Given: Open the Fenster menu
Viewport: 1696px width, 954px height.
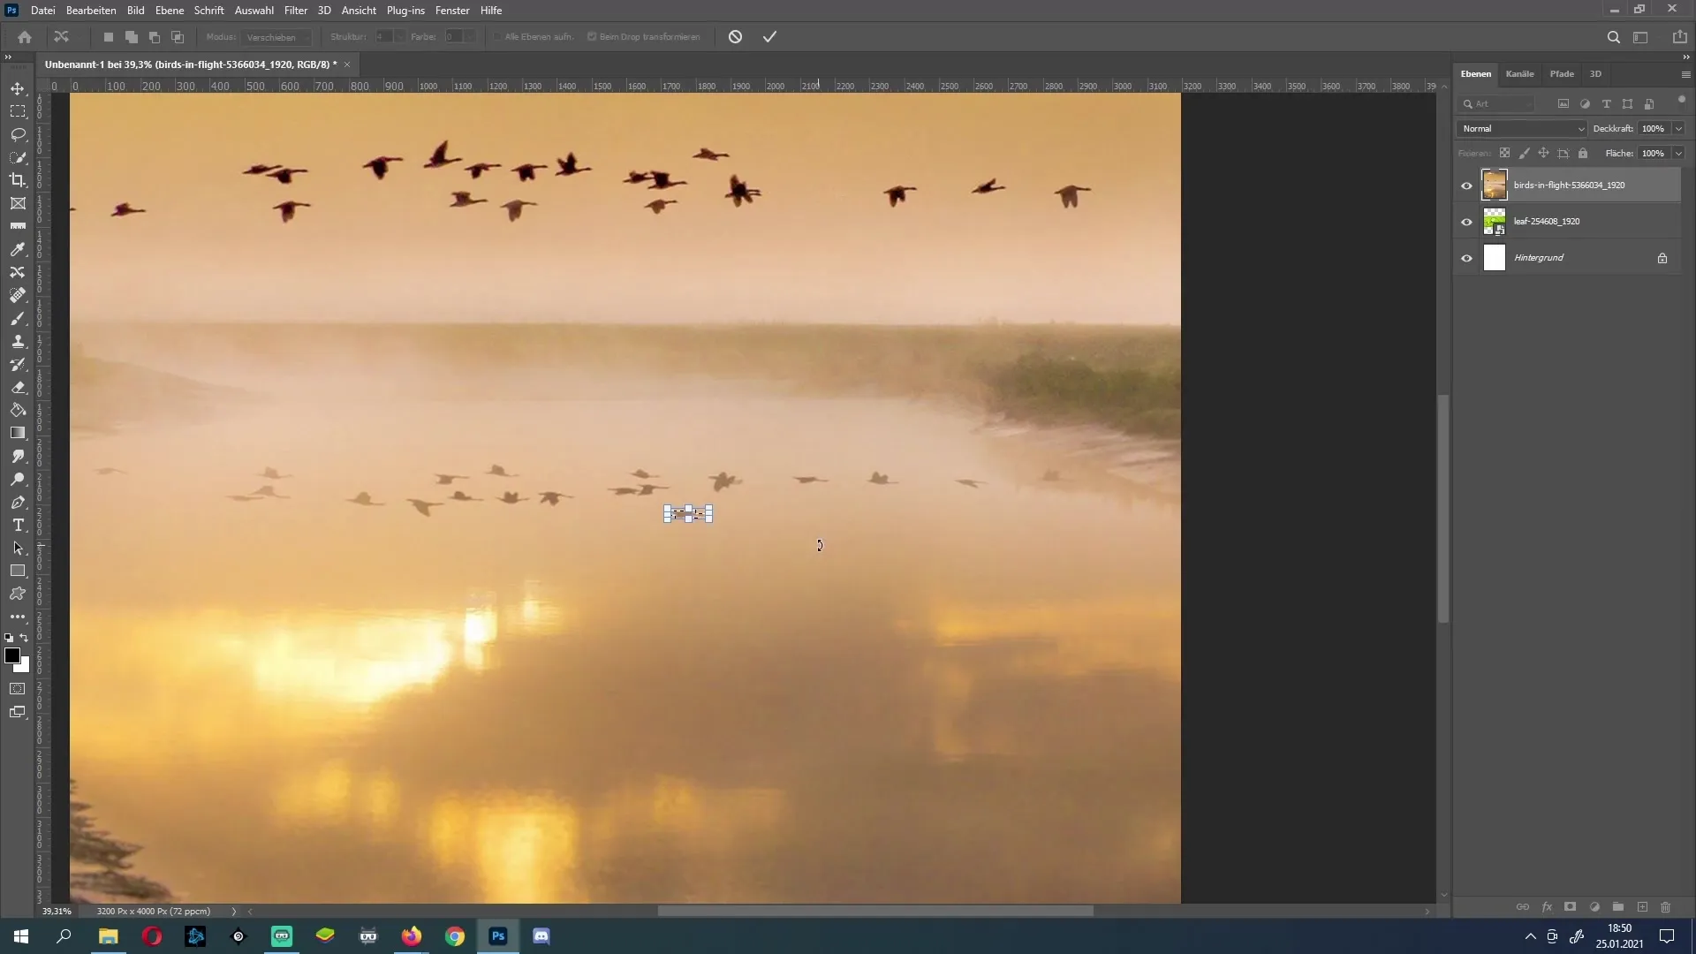Looking at the screenshot, I should [451, 11].
